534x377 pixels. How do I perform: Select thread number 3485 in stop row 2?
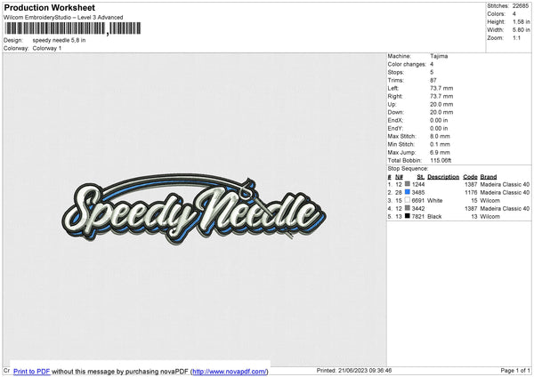click(418, 192)
